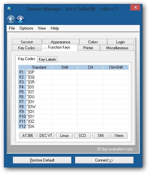
Task: Select the F10 row header
Action: tap(22, 117)
